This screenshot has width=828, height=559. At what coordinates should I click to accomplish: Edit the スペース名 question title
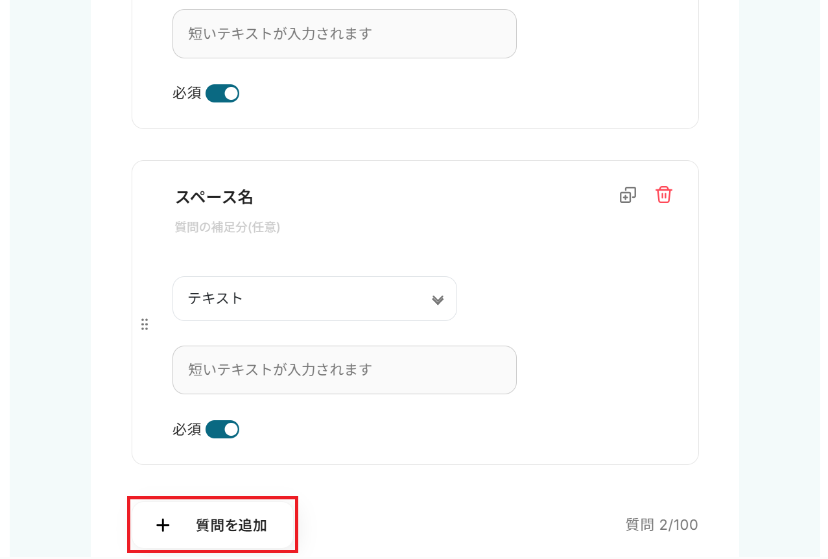pos(214,197)
